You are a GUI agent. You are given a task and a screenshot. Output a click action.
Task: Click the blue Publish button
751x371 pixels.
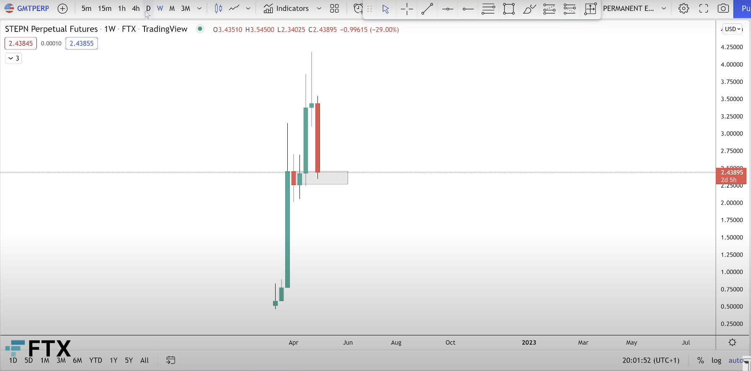742,9
